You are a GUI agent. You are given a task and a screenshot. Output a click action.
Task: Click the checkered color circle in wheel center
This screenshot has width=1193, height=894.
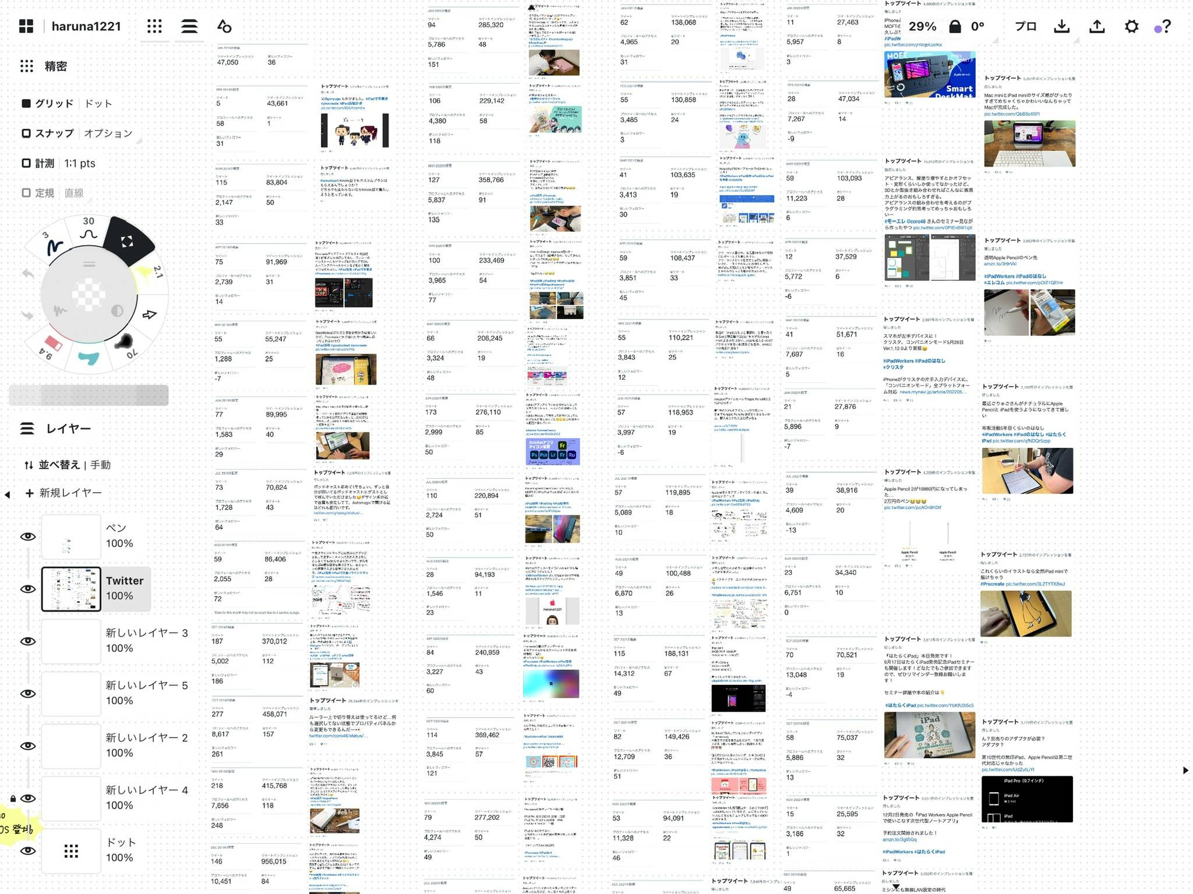coord(89,295)
